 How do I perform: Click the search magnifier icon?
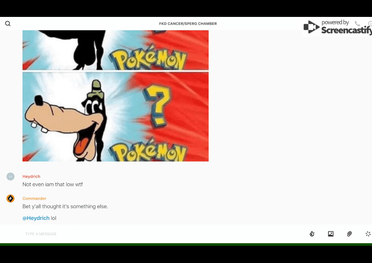(8, 24)
